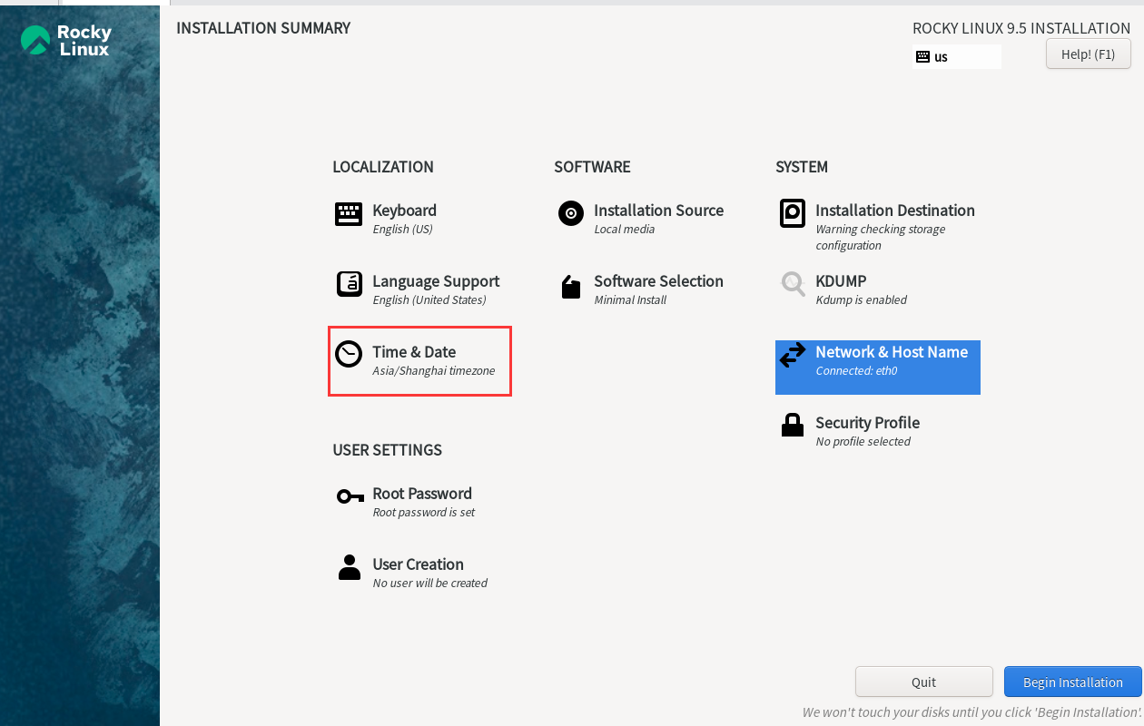Click the SOFTWARE section heading
This screenshot has height=726, width=1144.
point(592,167)
